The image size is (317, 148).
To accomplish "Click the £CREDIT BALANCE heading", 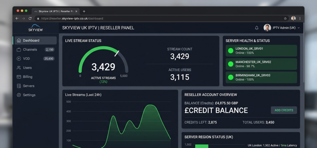I will (216, 111).
